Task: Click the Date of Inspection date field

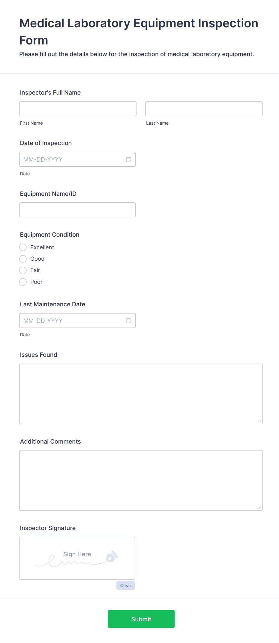Action: [x=72, y=159]
